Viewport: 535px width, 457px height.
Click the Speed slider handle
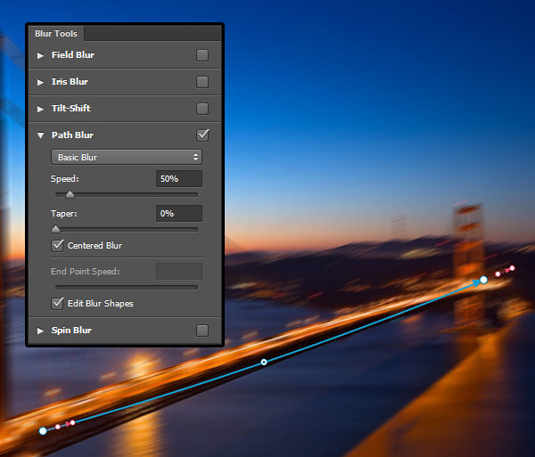click(70, 194)
